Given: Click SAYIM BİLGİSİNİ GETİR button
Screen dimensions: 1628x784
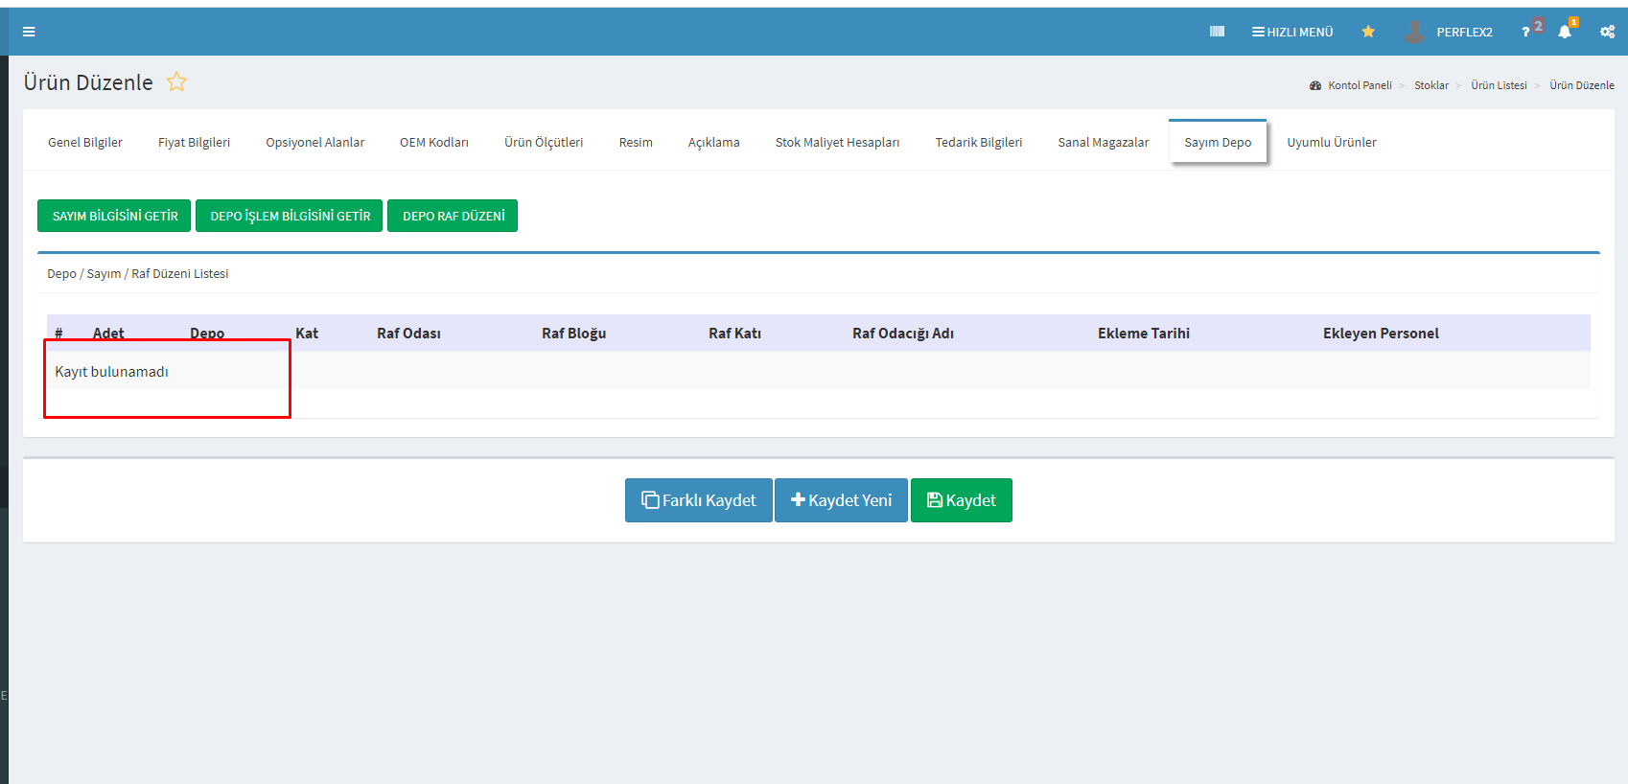Looking at the screenshot, I should coord(114,216).
